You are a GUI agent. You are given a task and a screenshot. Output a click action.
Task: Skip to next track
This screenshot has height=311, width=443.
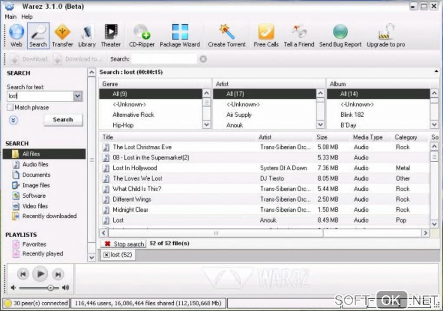pyautogui.click(x=58, y=274)
